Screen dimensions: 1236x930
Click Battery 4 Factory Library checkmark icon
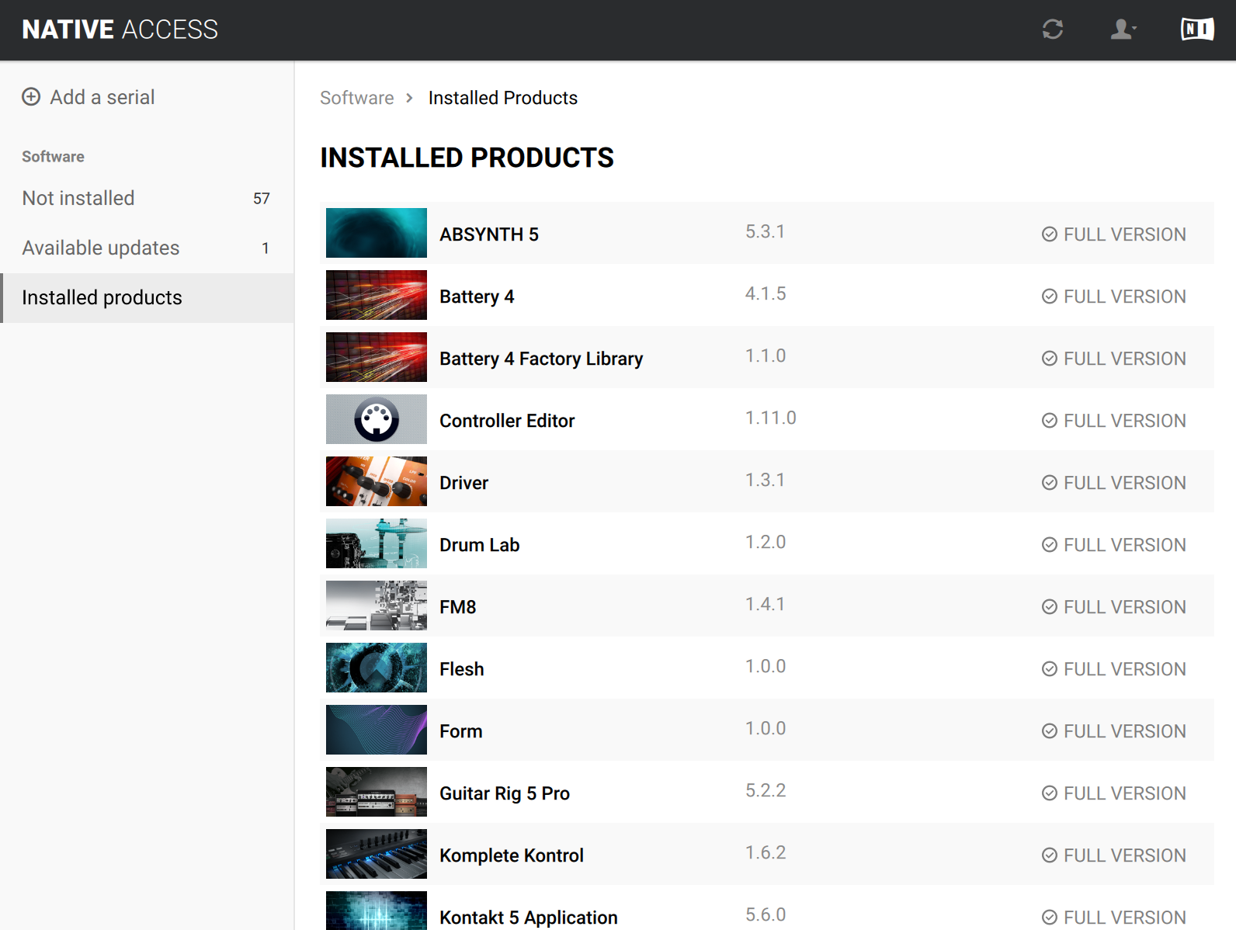coord(1050,359)
